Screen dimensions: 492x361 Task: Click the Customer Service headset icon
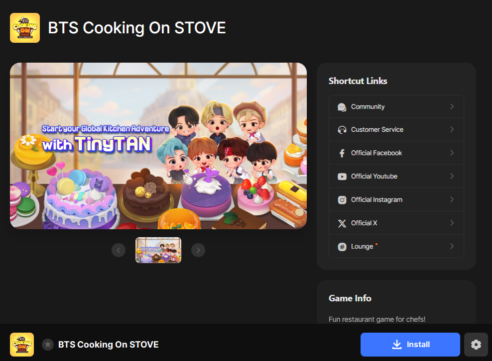(342, 130)
